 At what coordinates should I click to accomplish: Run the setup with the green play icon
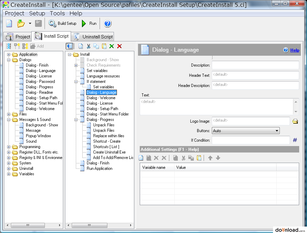tap(84, 23)
